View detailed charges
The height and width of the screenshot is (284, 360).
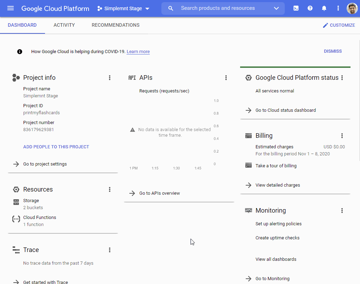[278, 185]
